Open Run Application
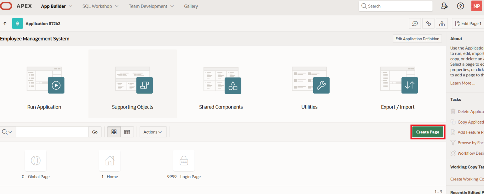 pyautogui.click(x=44, y=85)
